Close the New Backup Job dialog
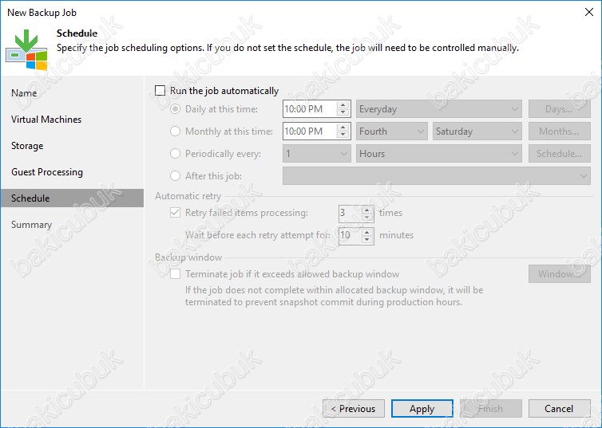 (589, 12)
